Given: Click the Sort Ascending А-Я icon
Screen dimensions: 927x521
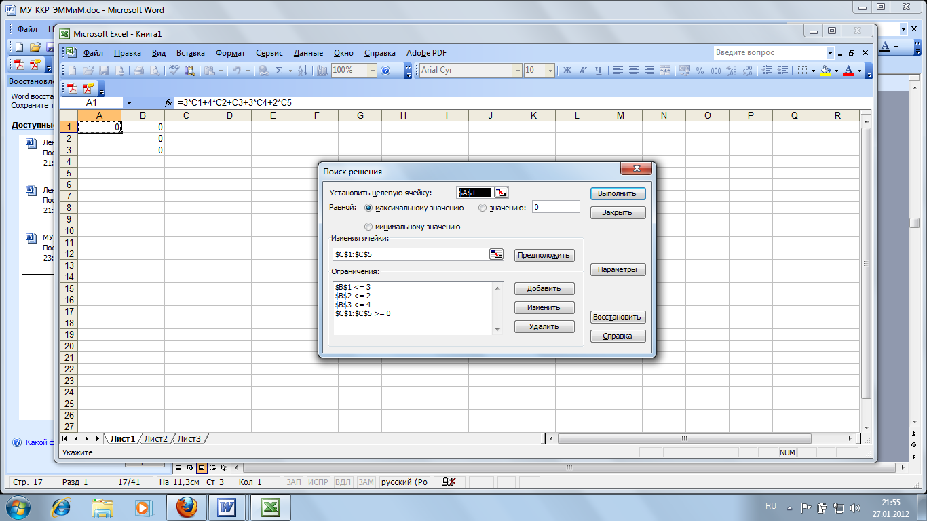Looking at the screenshot, I should pyautogui.click(x=303, y=70).
